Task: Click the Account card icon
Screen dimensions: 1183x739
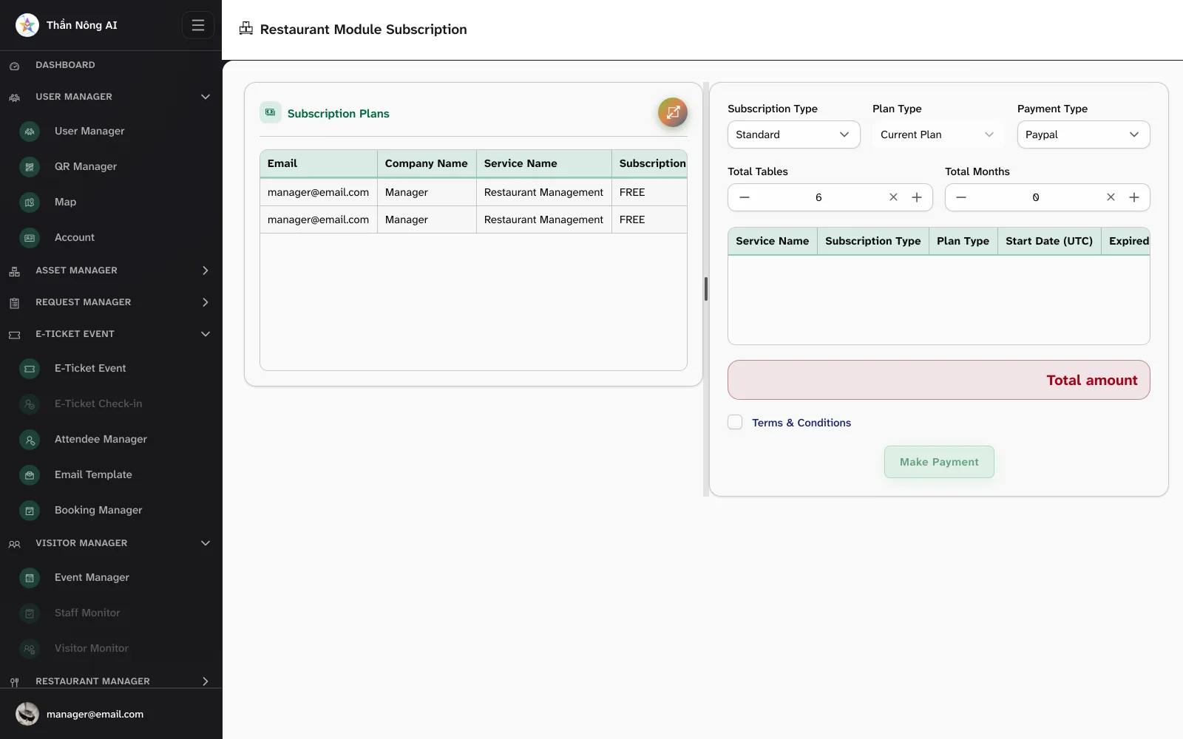Action: click(30, 238)
